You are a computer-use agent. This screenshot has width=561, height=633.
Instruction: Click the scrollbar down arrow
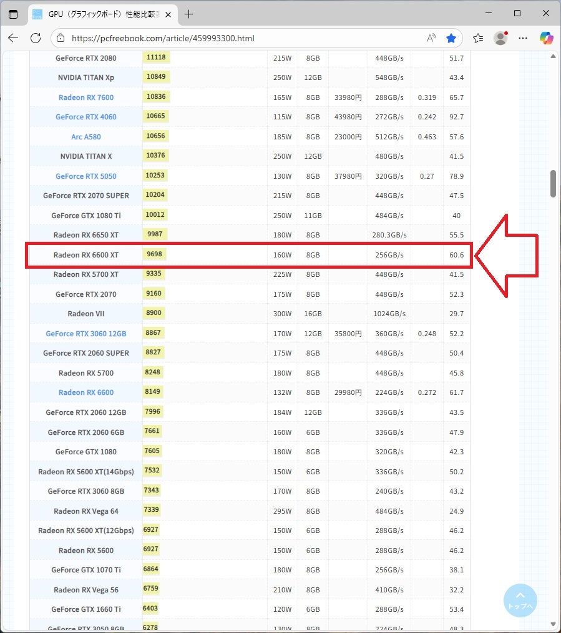[x=553, y=624]
